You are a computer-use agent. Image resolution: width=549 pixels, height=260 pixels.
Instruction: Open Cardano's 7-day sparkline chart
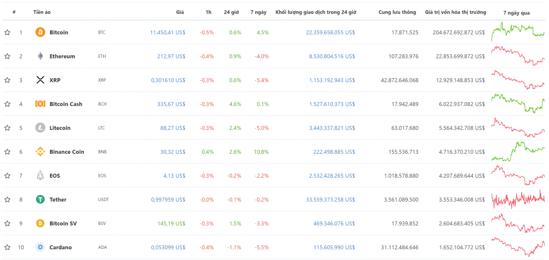(x=518, y=247)
